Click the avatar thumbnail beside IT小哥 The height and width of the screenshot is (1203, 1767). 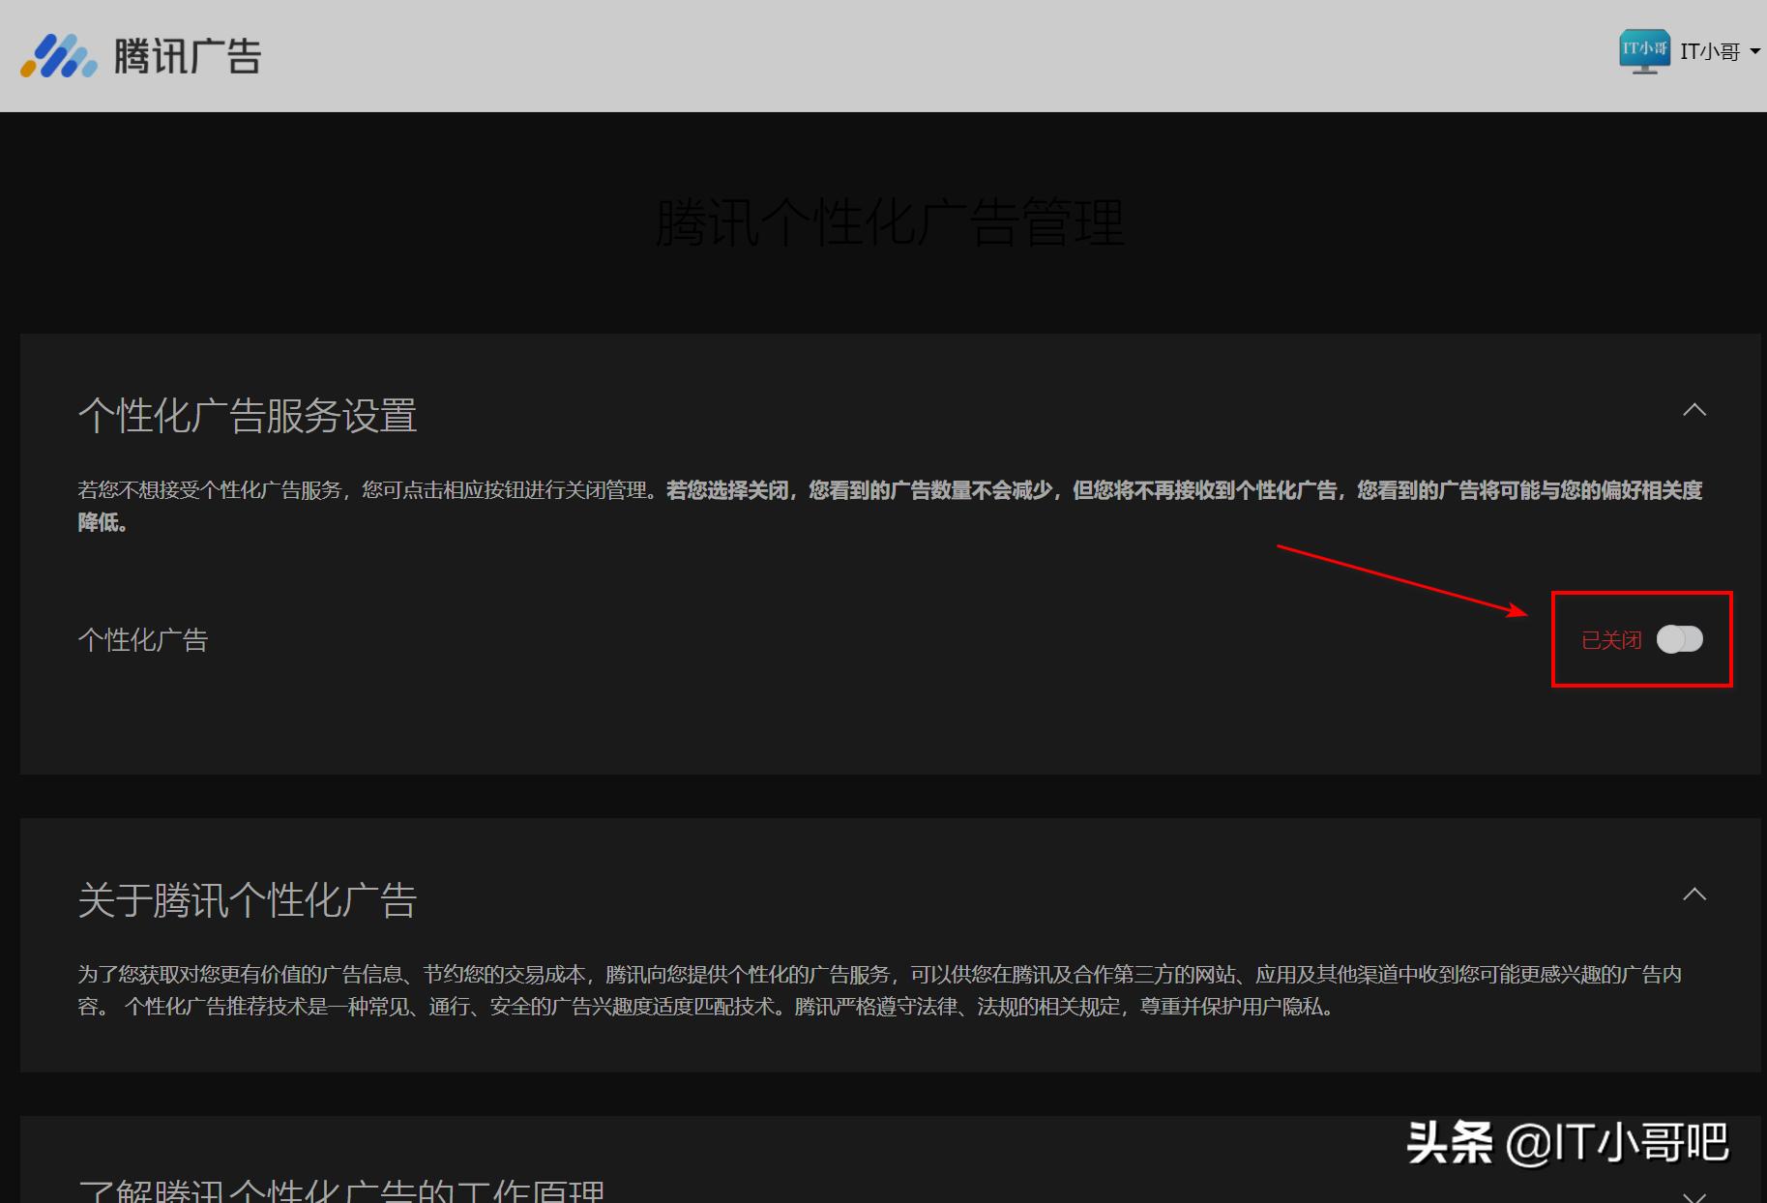pos(1645,50)
